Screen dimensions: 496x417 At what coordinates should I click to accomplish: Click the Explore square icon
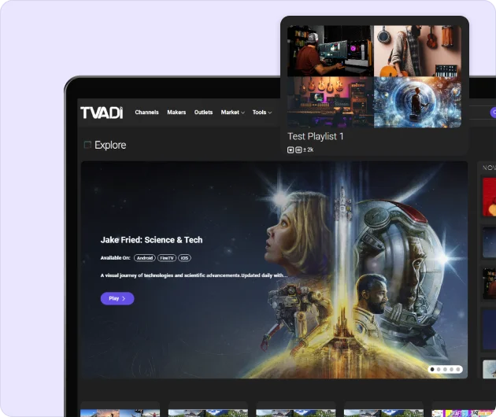click(87, 145)
